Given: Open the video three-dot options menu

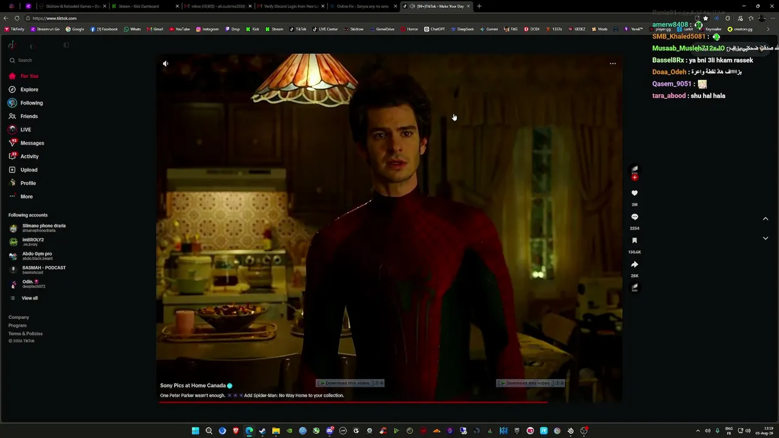Looking at the screenshot, I should [613, 63].
